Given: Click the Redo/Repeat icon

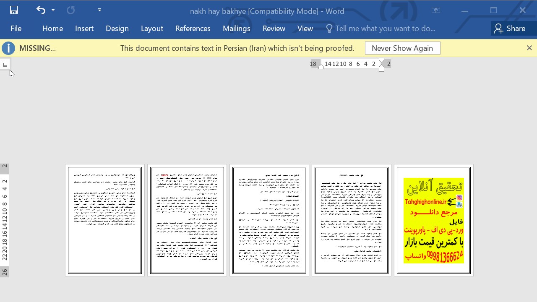Looking at the screenshot, I should point(70,10).
